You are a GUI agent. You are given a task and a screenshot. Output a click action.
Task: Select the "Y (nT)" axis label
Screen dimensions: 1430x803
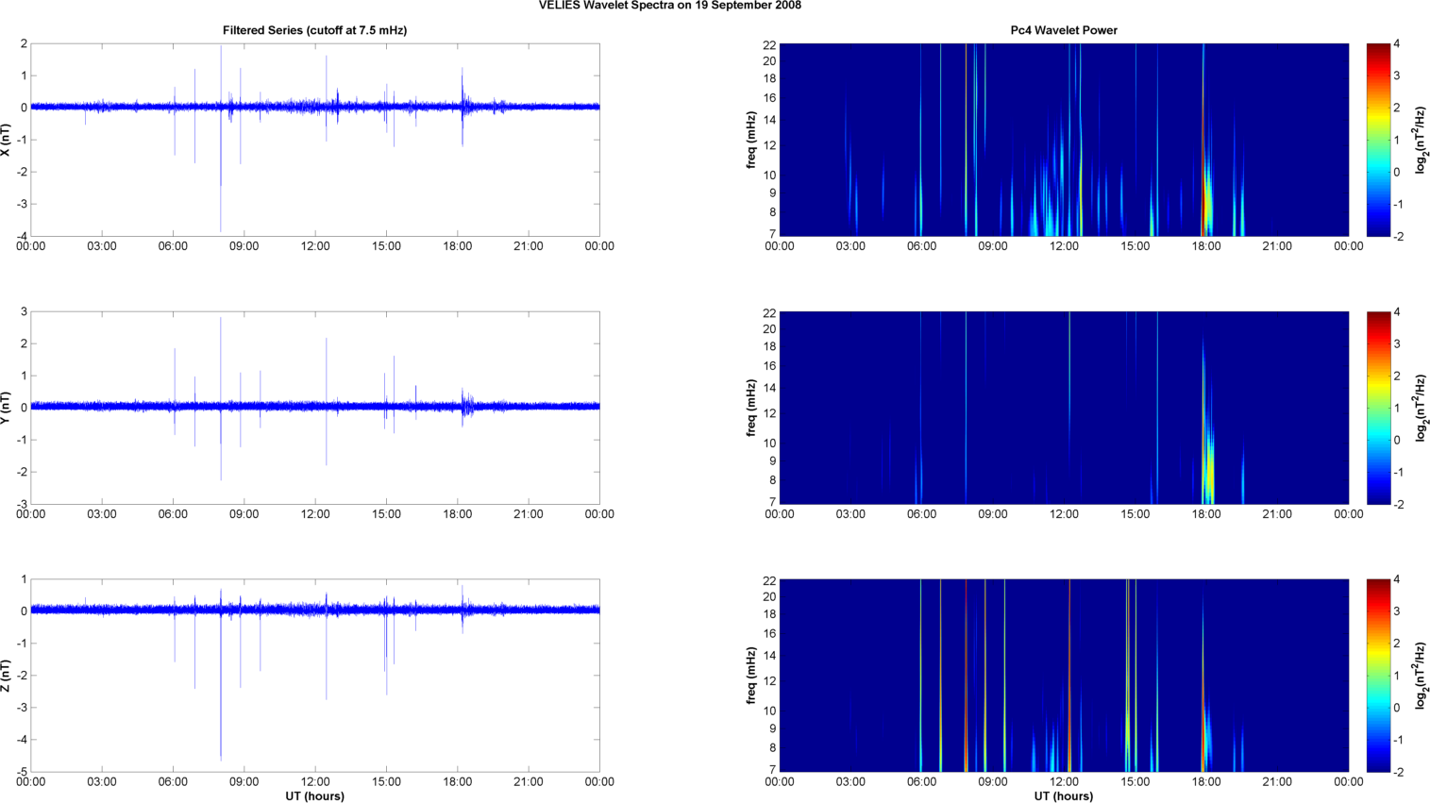pos(7,408)
